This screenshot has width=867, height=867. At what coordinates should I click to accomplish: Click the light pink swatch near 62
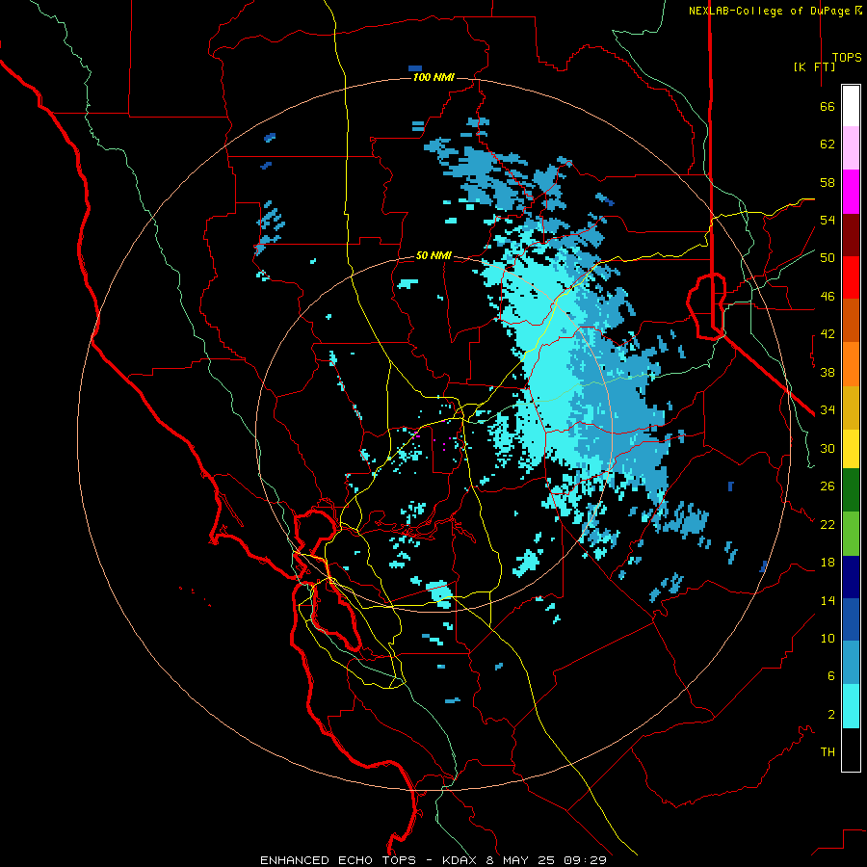[851, 148]
